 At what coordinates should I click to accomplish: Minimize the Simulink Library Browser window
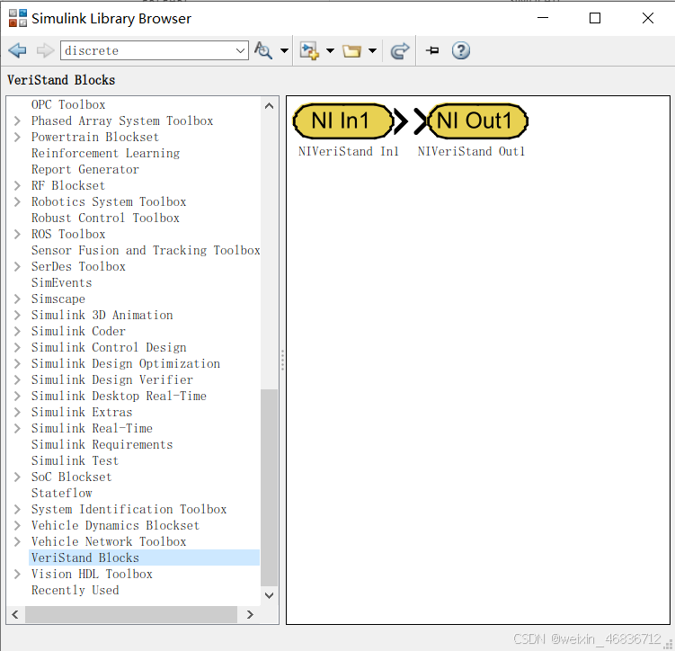click(543, 18)
